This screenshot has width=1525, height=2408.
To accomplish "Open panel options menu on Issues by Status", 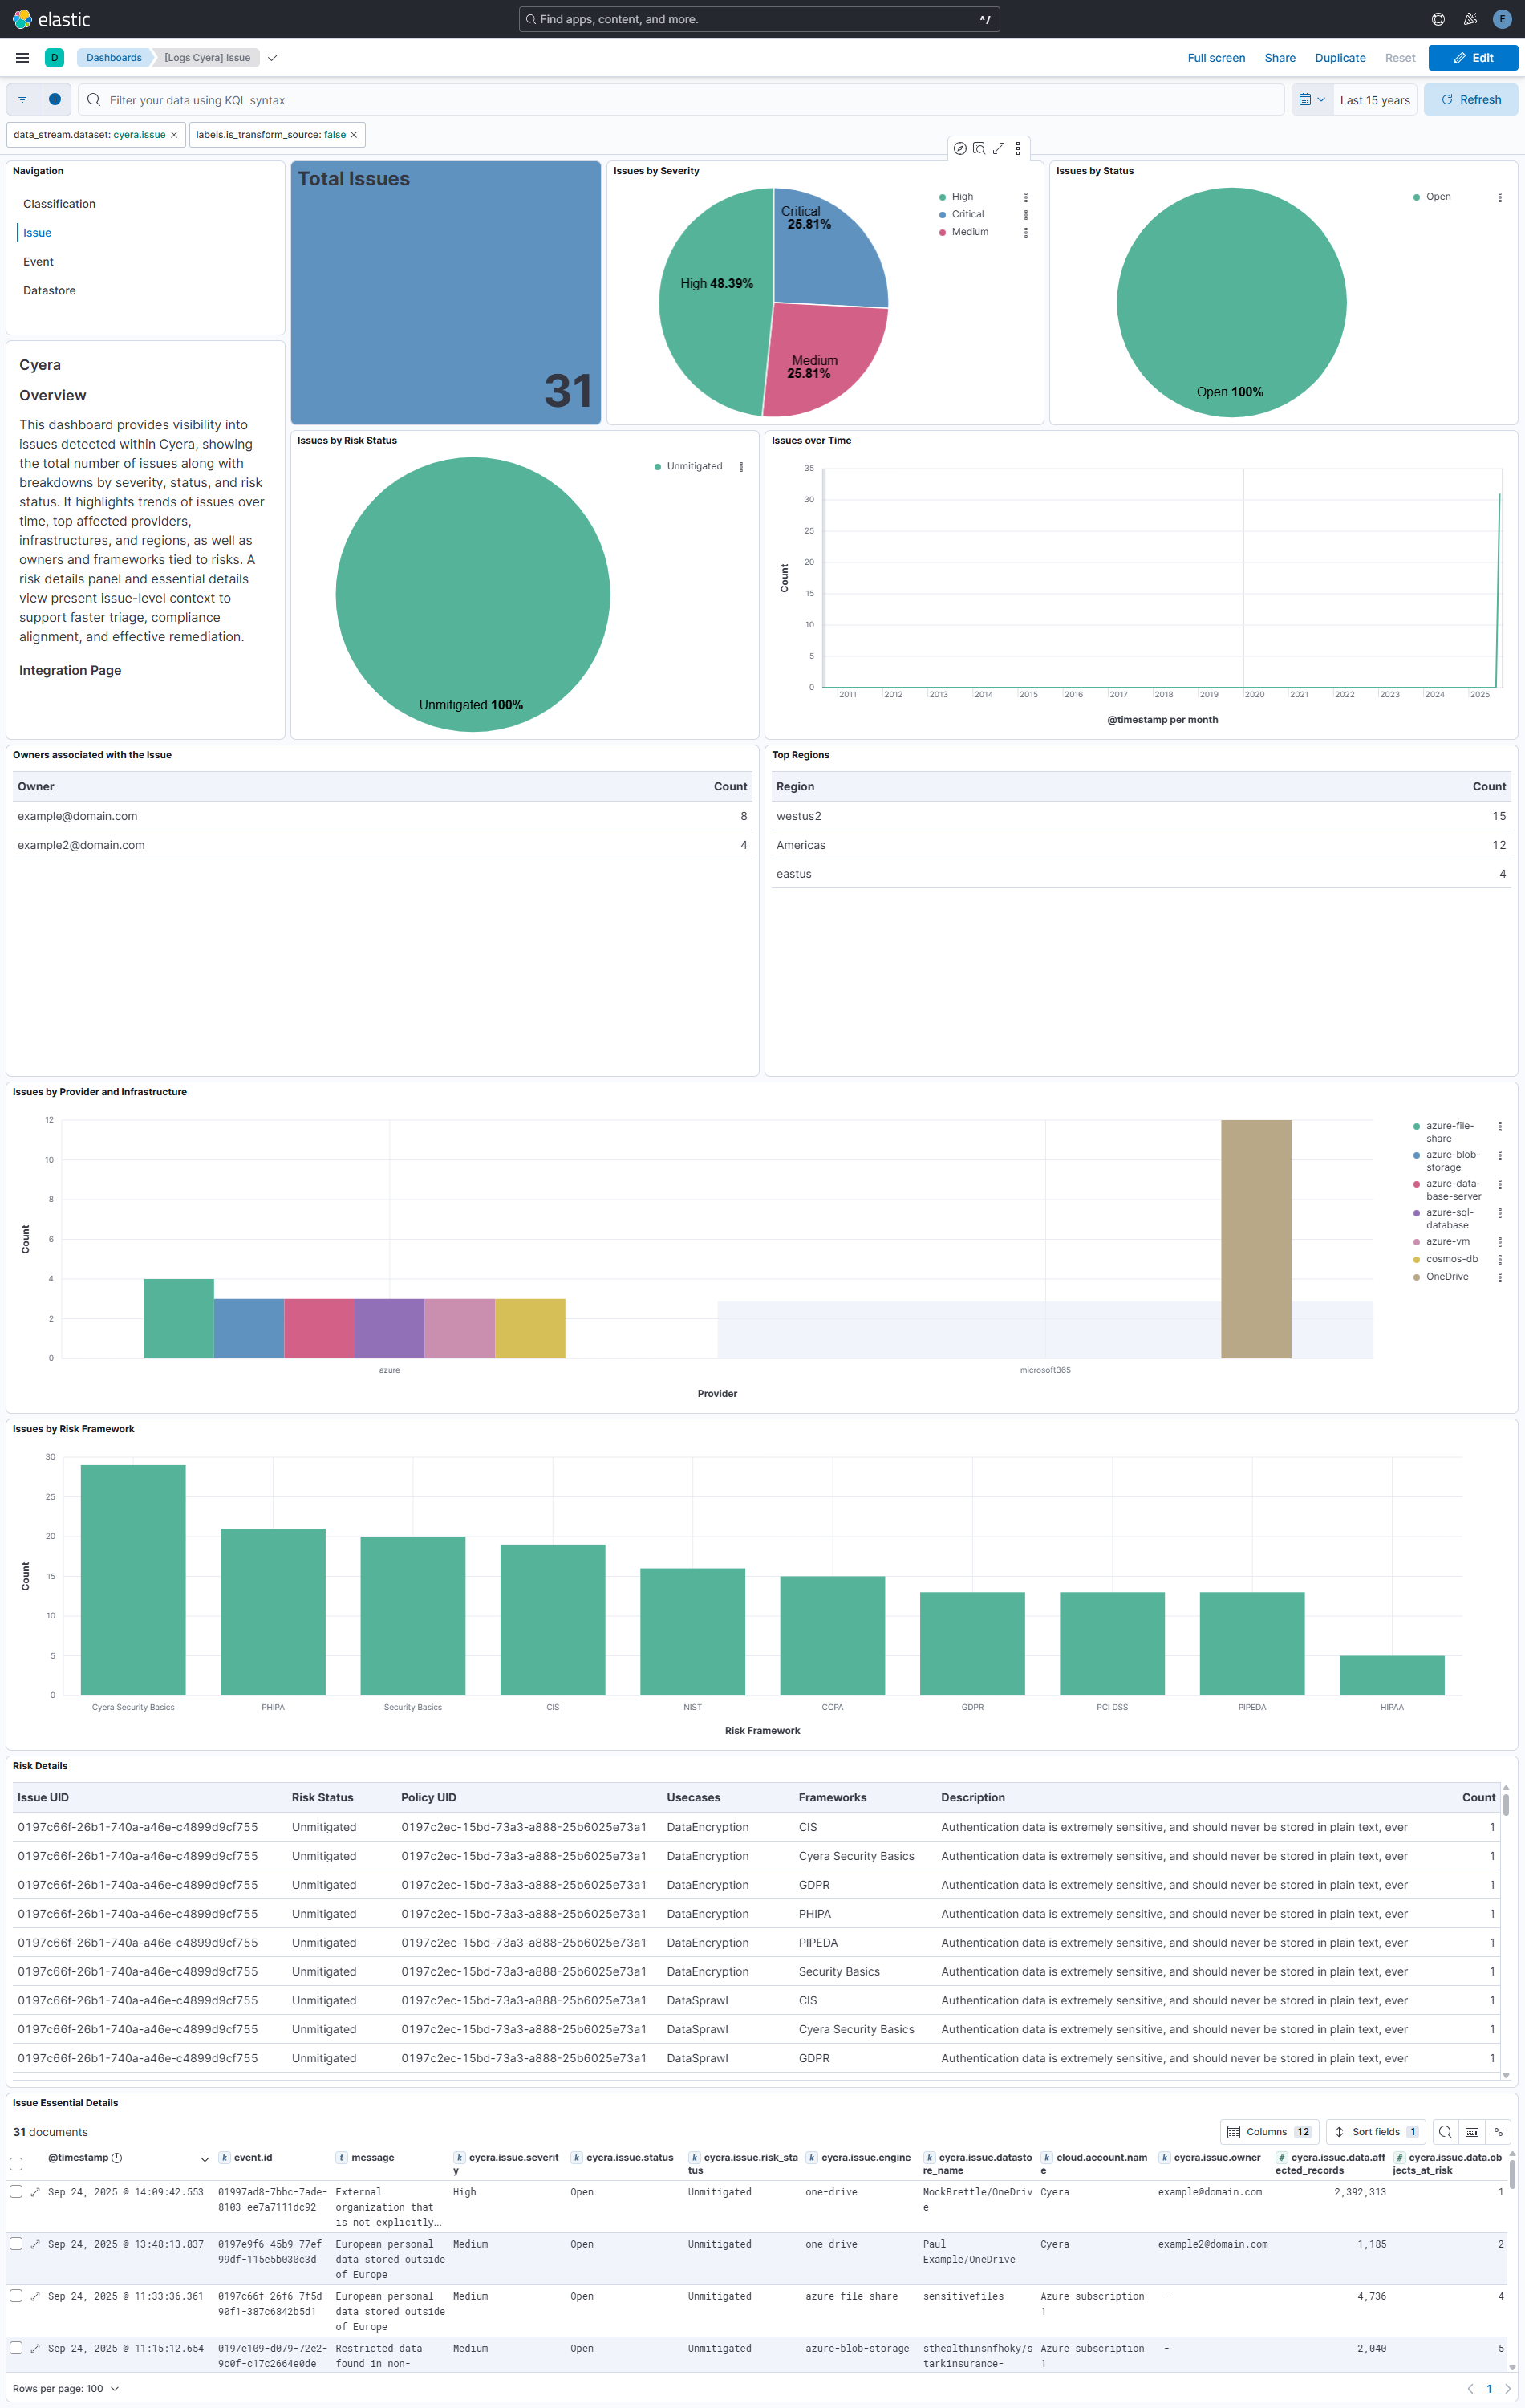I will pos(1499,197).
